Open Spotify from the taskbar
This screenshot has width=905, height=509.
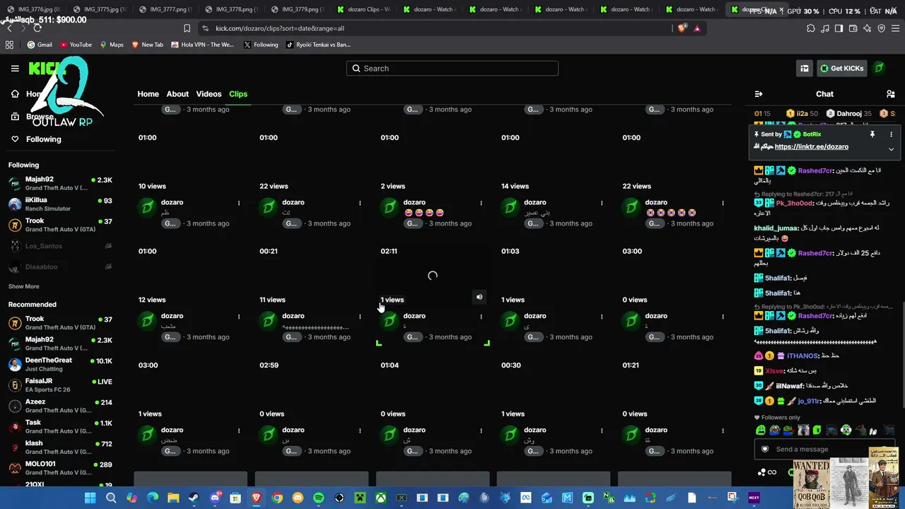point(318,498)
